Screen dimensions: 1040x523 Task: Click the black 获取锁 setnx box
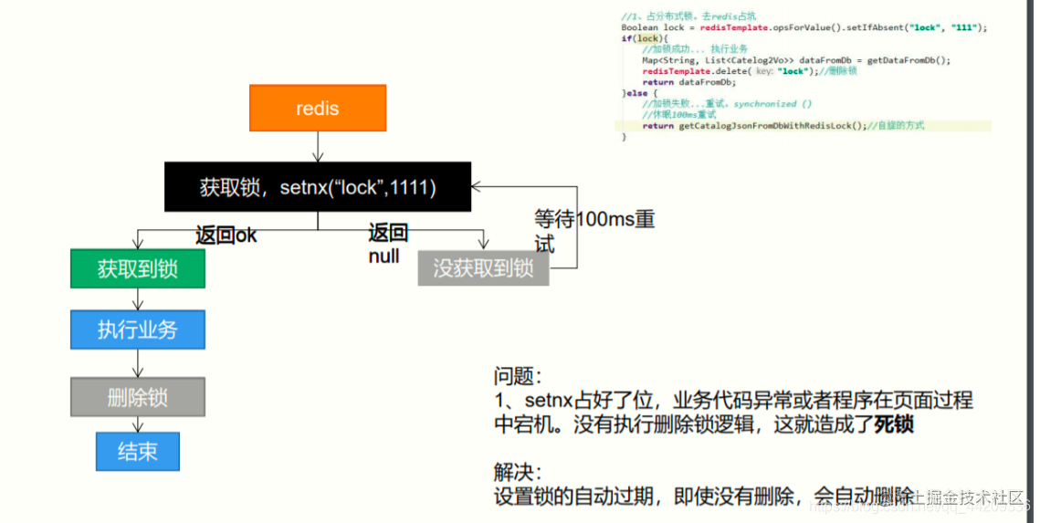click(318, 187)
